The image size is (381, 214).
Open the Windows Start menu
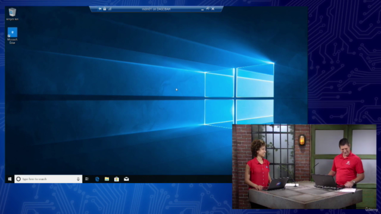point(10,179)
